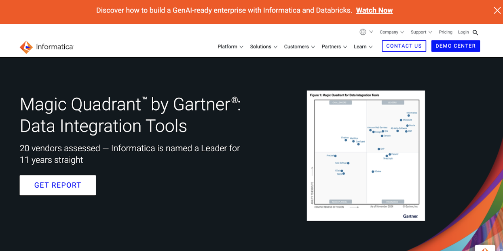Viewport: 503px width, 251px height.
Task: Close the orange promo banner
Action: [x=497, y=10]
